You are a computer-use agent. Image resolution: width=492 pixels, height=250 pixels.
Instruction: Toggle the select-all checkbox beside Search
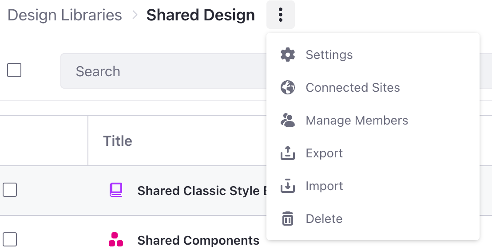tap(14, 70)
